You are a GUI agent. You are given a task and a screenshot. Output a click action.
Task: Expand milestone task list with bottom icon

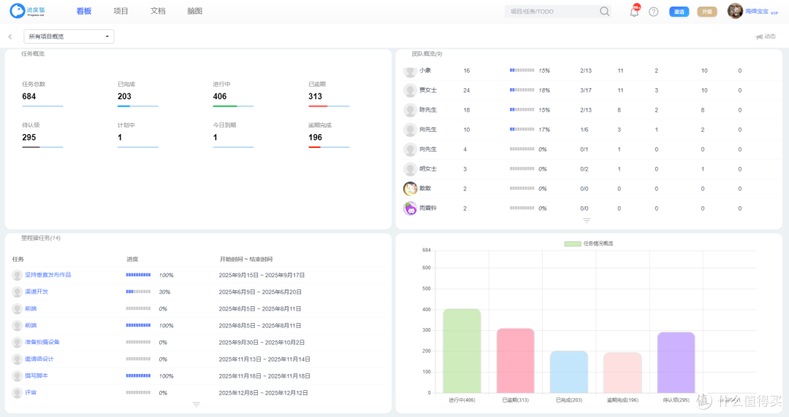(x=197, y=405)
